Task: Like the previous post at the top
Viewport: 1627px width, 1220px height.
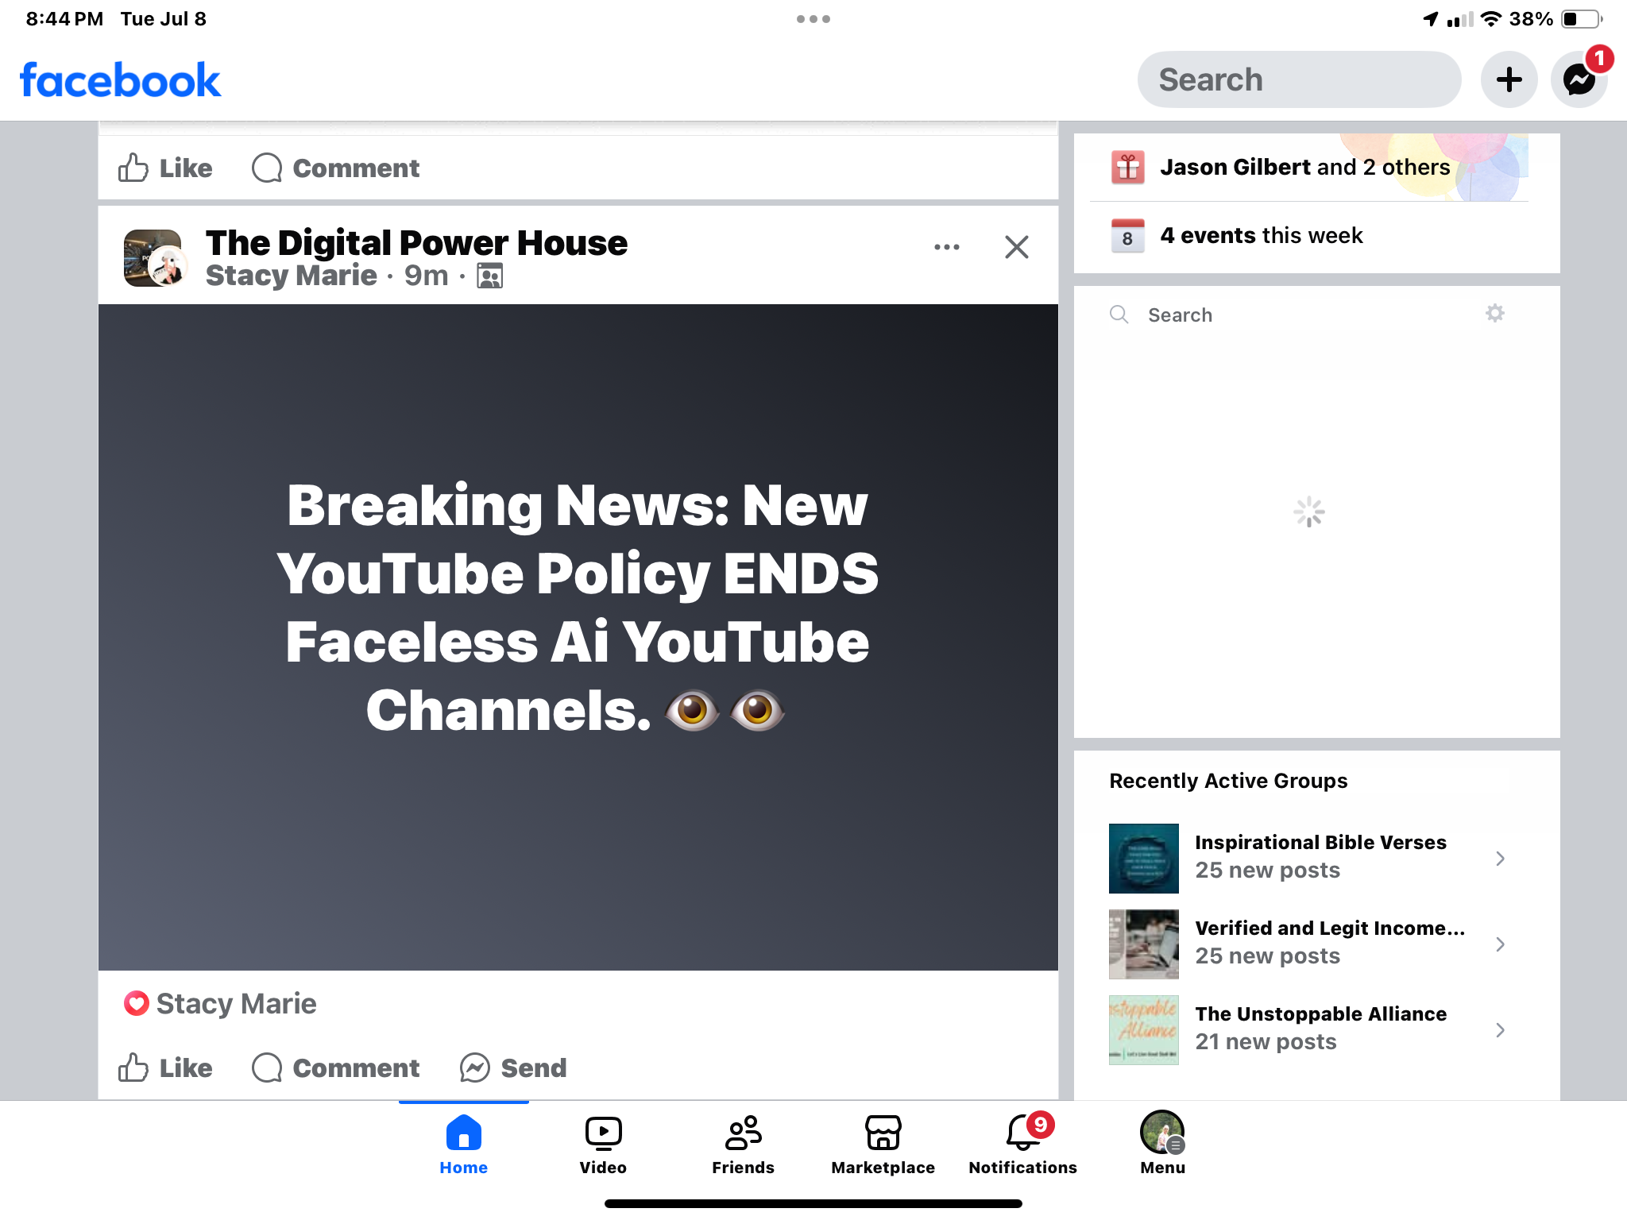Action: click(x=165, y=168)
